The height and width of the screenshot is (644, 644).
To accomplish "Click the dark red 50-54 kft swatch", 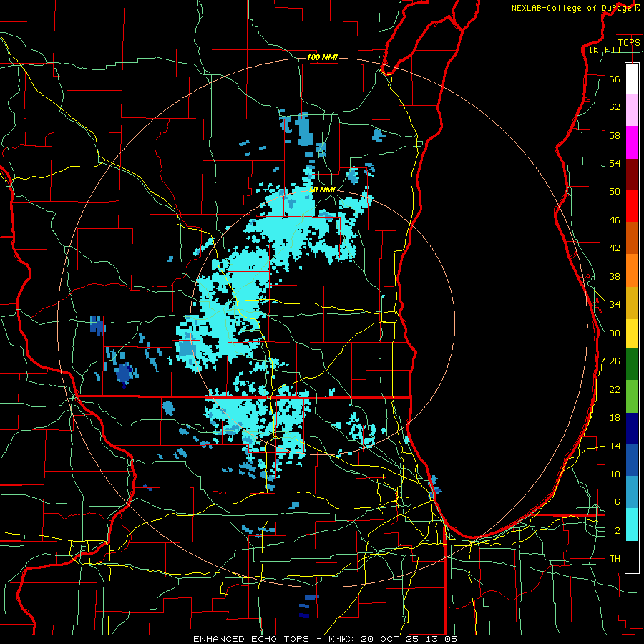I will pyautogui.click(x=632, y=175).
